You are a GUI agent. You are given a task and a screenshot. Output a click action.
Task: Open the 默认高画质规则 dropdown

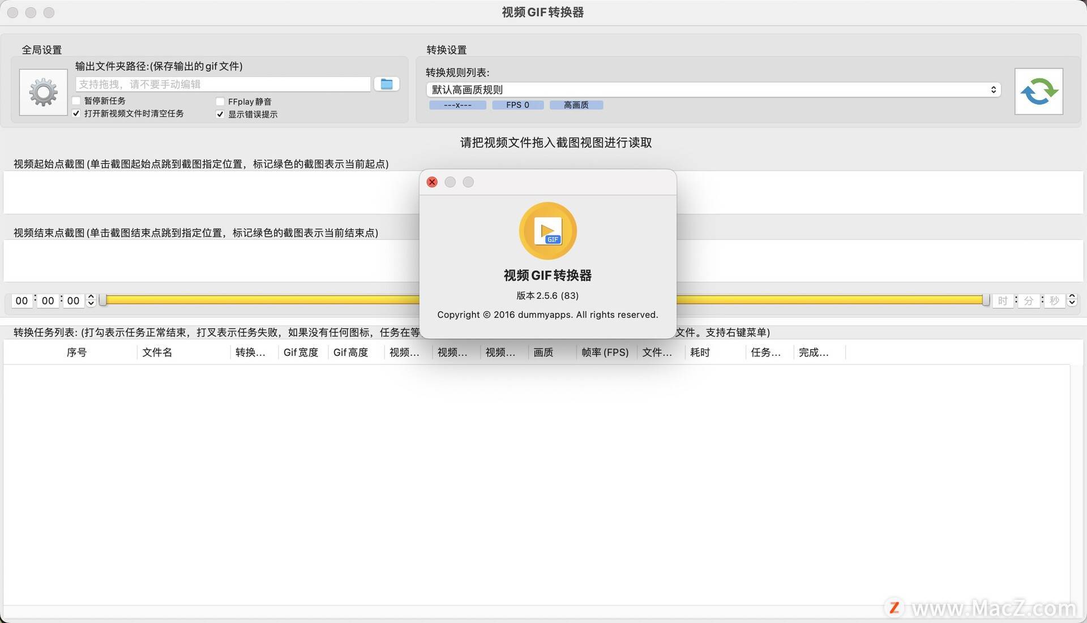(713, 90)
